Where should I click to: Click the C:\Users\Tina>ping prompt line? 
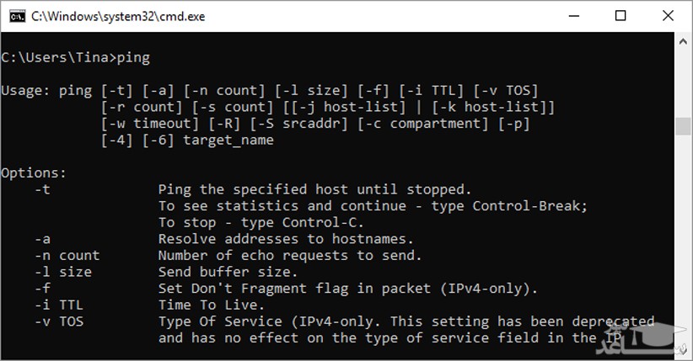pyautogui.click(x=75, y=57)
